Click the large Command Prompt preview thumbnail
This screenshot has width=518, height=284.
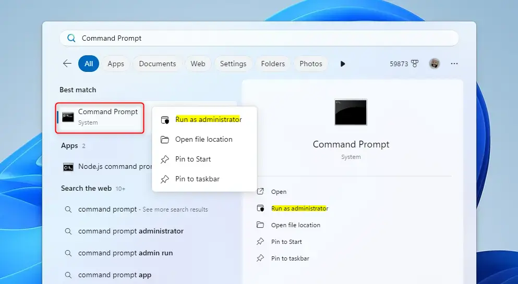(x=351, y=112)
